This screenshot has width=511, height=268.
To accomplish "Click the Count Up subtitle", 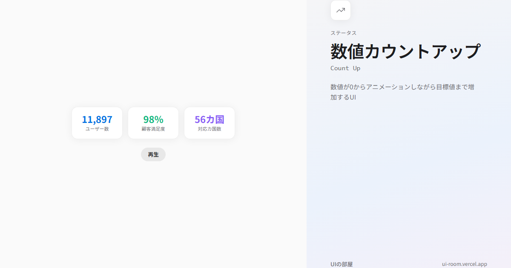I will pos(345,68).
